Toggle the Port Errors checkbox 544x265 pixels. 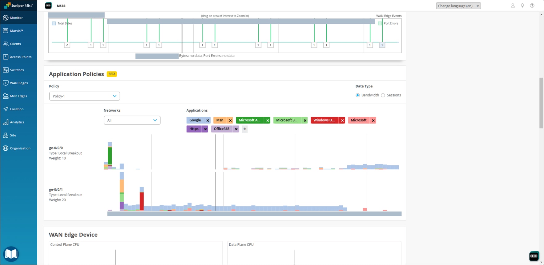(x=380, y=23)
